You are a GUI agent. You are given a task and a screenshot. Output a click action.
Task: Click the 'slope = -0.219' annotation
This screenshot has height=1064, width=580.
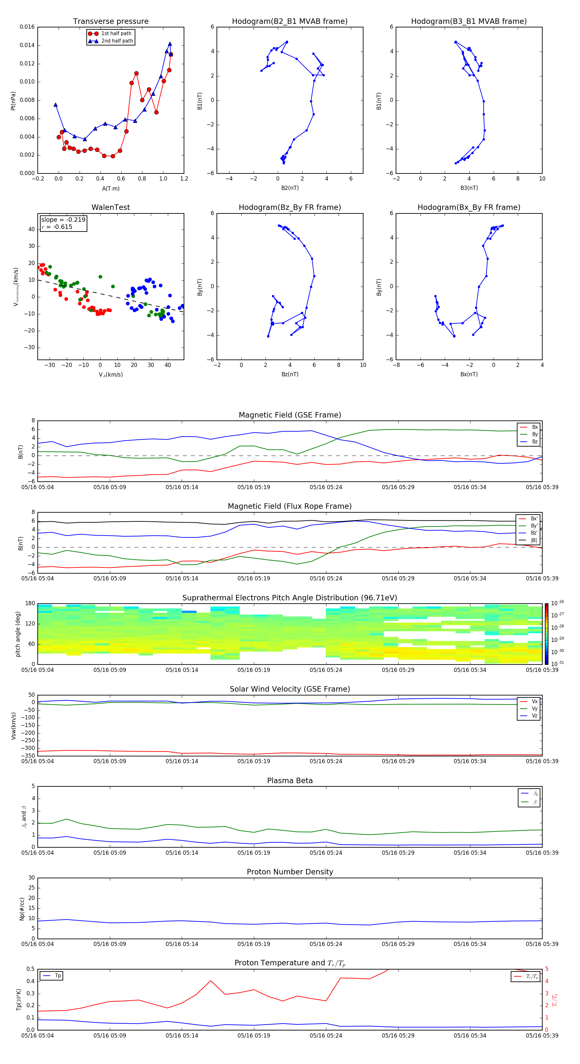click(63, 220)
